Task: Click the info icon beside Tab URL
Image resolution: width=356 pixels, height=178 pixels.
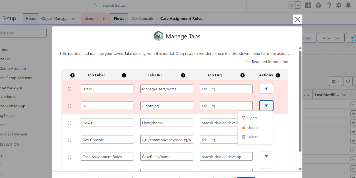Action: pos(183,75)
